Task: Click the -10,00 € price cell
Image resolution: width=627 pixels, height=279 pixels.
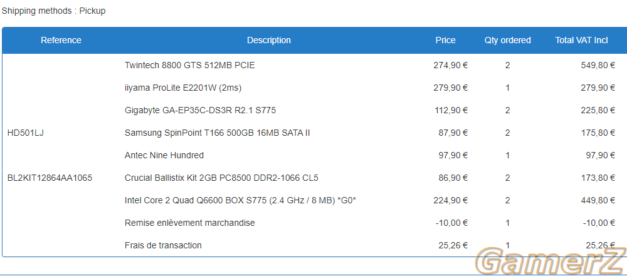Action: point(451,223)
